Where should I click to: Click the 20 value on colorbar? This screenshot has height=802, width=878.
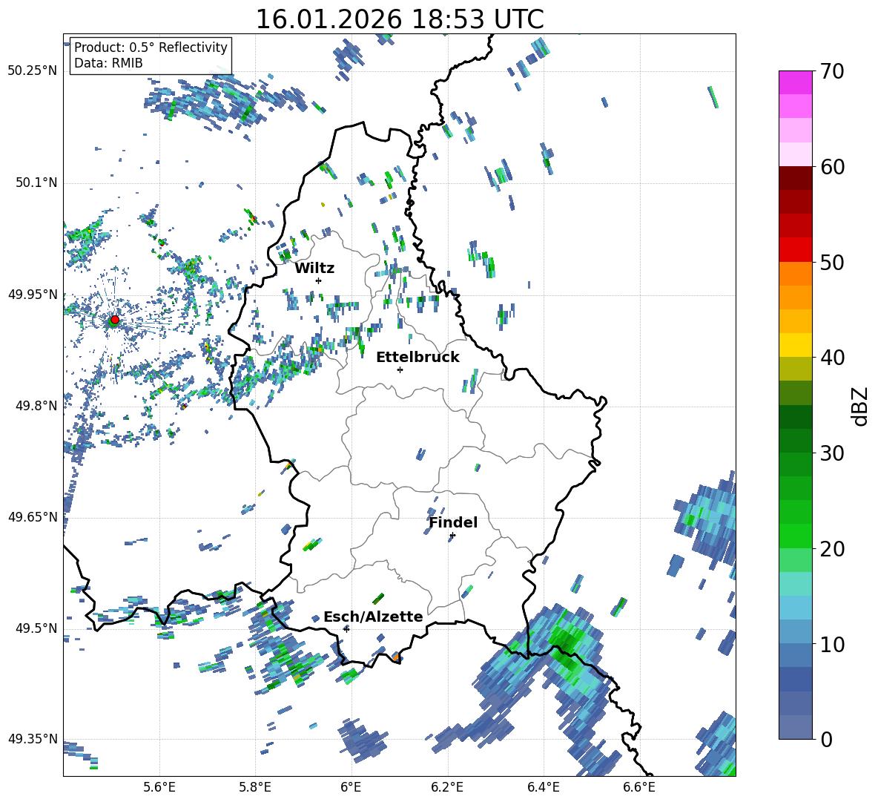coord(832,548)
